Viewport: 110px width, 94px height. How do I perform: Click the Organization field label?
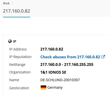20,72
